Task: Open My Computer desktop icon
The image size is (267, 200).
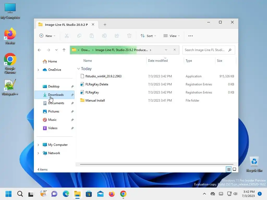Action: click(x=10, y=11)
